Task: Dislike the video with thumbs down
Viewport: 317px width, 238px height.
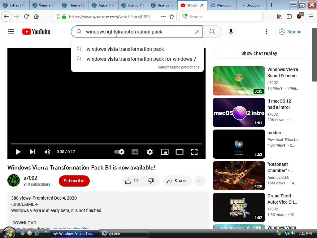Action: [x=151, y=181]
